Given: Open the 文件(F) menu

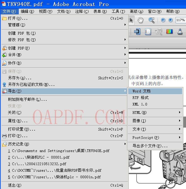Looking at the screenshot, I should coord(10,11).
